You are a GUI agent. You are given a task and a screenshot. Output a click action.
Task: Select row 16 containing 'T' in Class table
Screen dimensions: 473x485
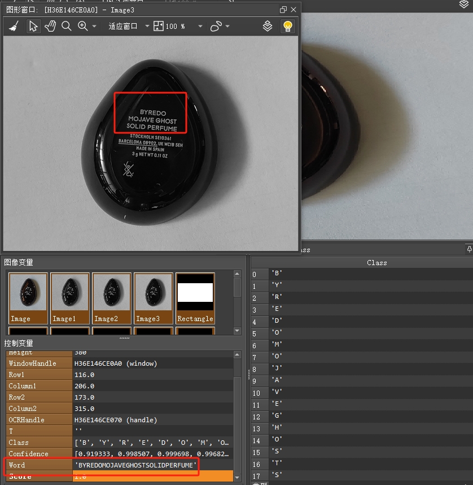pos(362,464)
